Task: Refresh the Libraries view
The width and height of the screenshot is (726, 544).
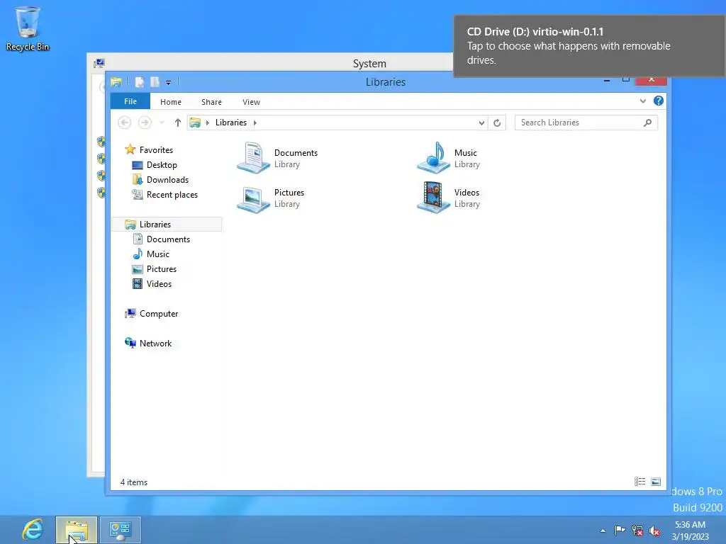Action: pyautogui.click(x=497, y=123)
